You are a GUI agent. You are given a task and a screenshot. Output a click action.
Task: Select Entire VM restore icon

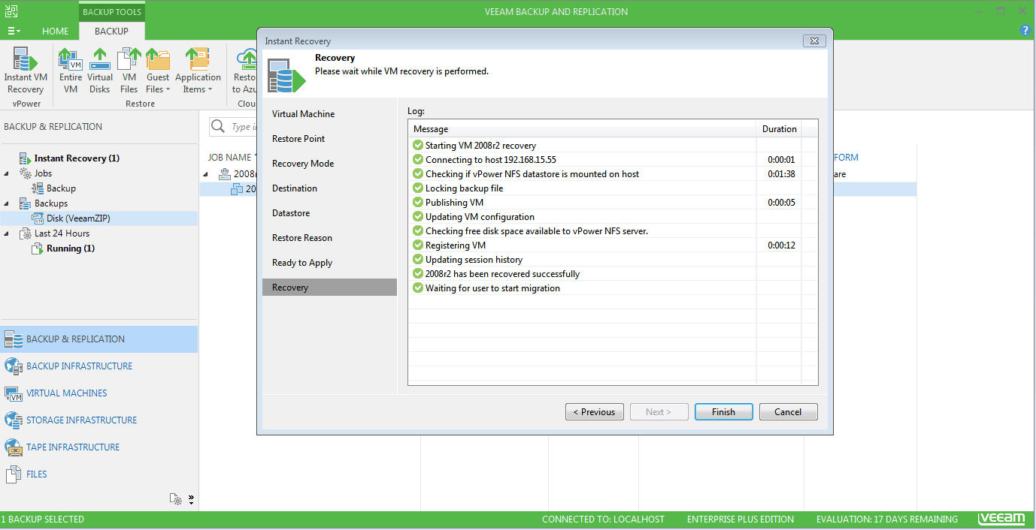71,71
